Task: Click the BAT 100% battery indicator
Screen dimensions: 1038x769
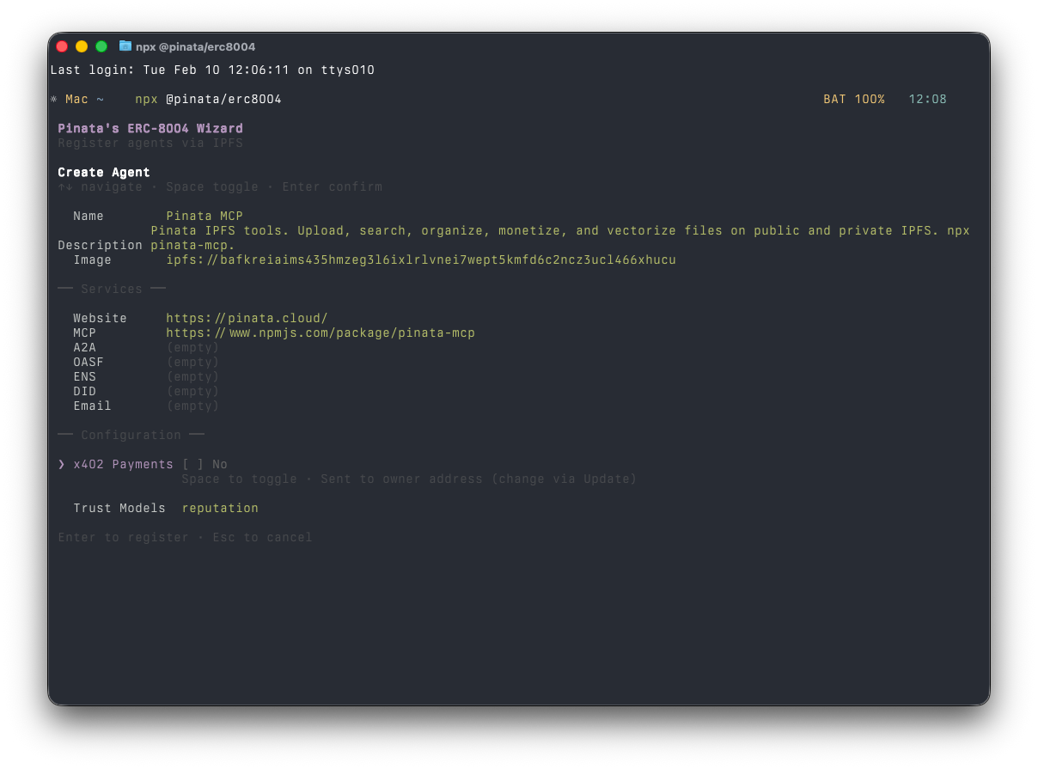Action: (x=855, y=99)
